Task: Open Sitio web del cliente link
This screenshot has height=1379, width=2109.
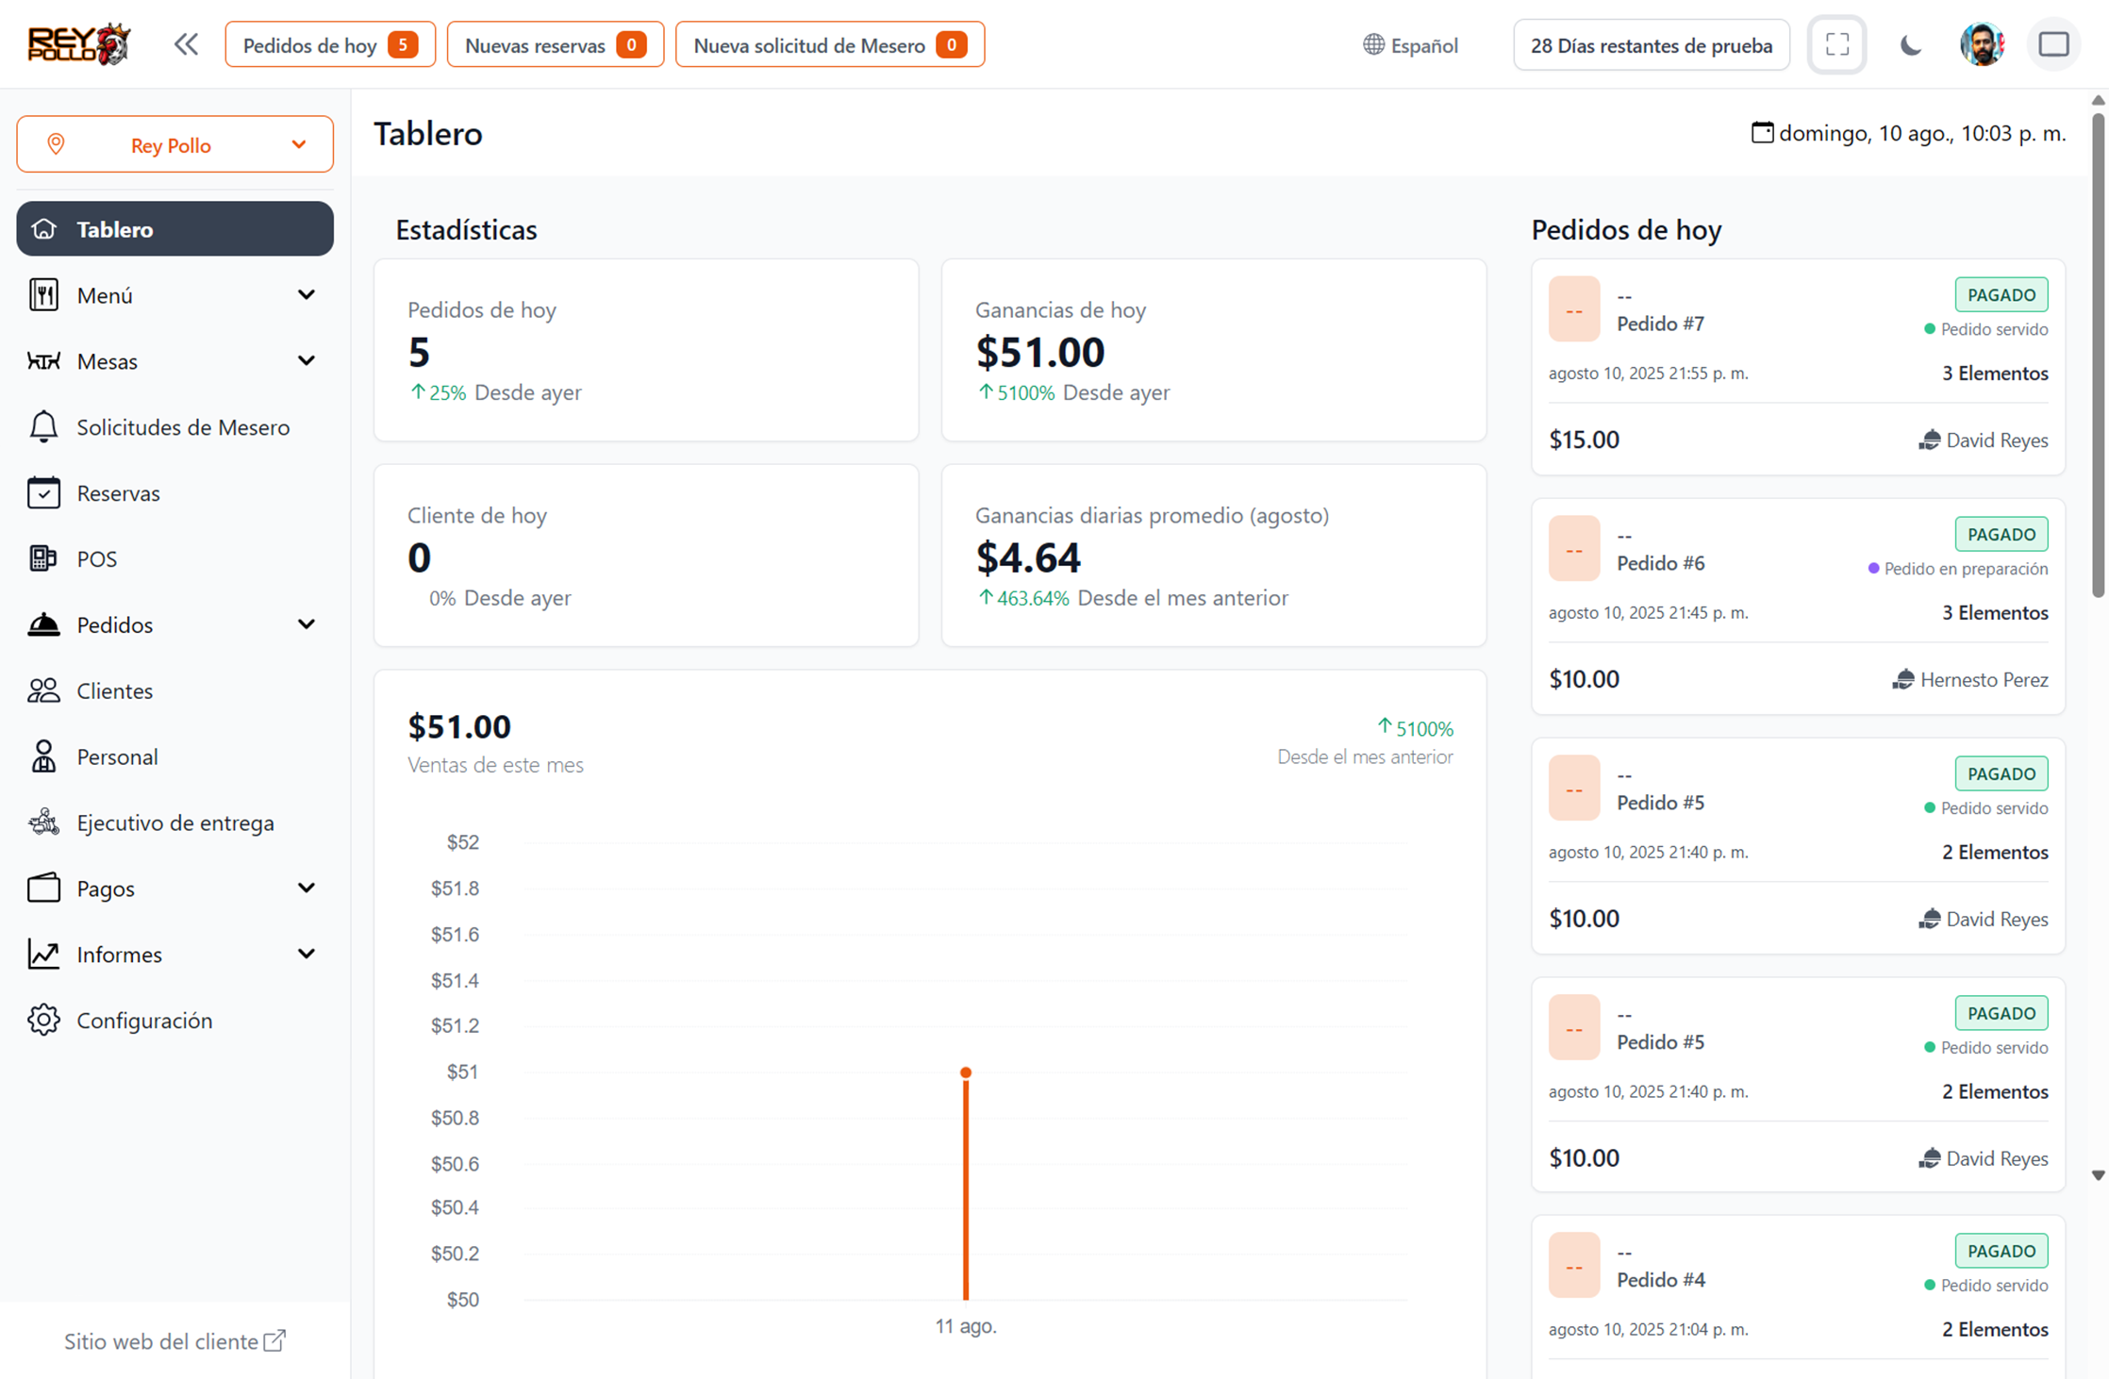Action: (x=174, y=1340)
